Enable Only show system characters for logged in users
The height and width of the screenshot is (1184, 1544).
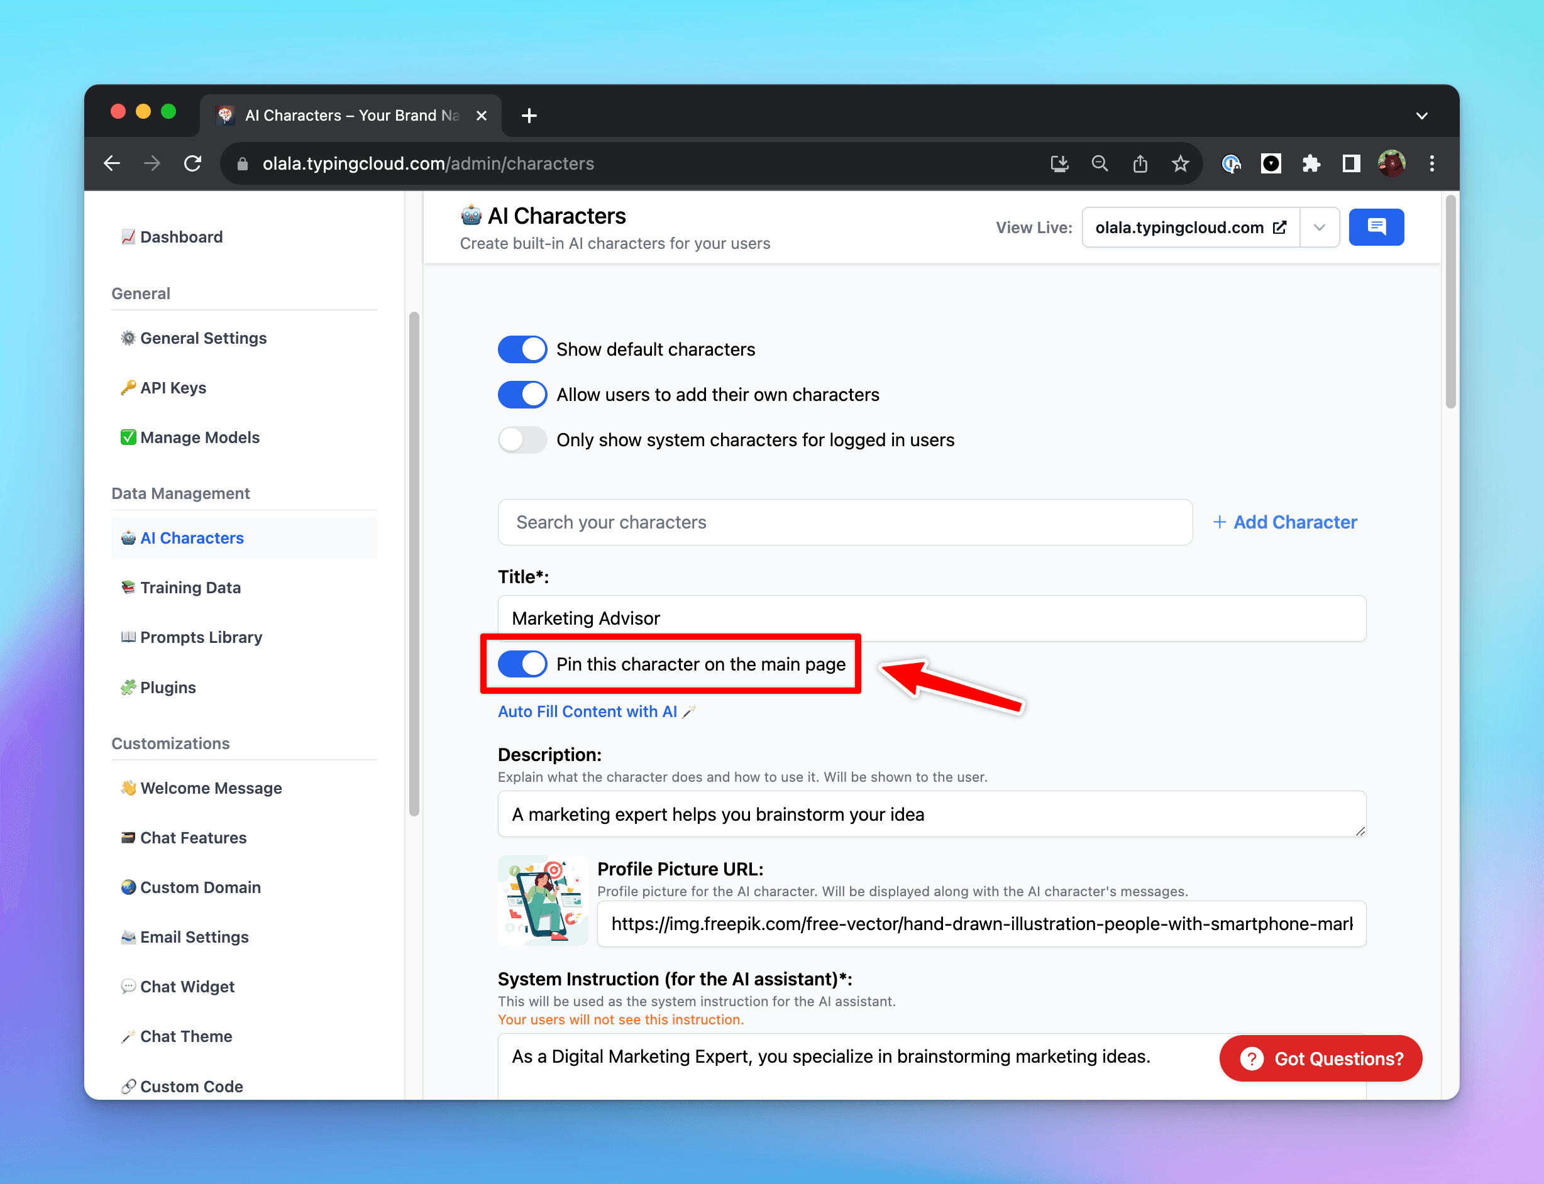(x=522, y=439)
